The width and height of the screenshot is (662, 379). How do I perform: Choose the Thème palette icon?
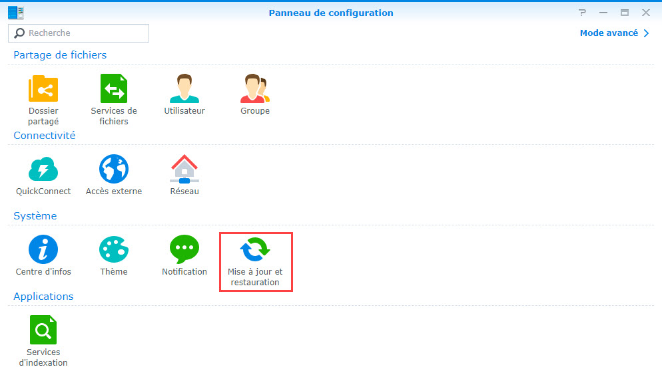coord(114,251)
